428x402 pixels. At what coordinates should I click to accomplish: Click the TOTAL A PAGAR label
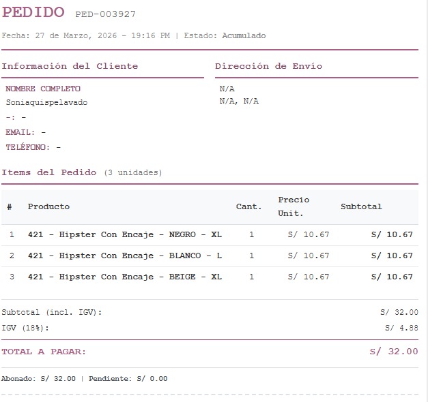point(44,352)
